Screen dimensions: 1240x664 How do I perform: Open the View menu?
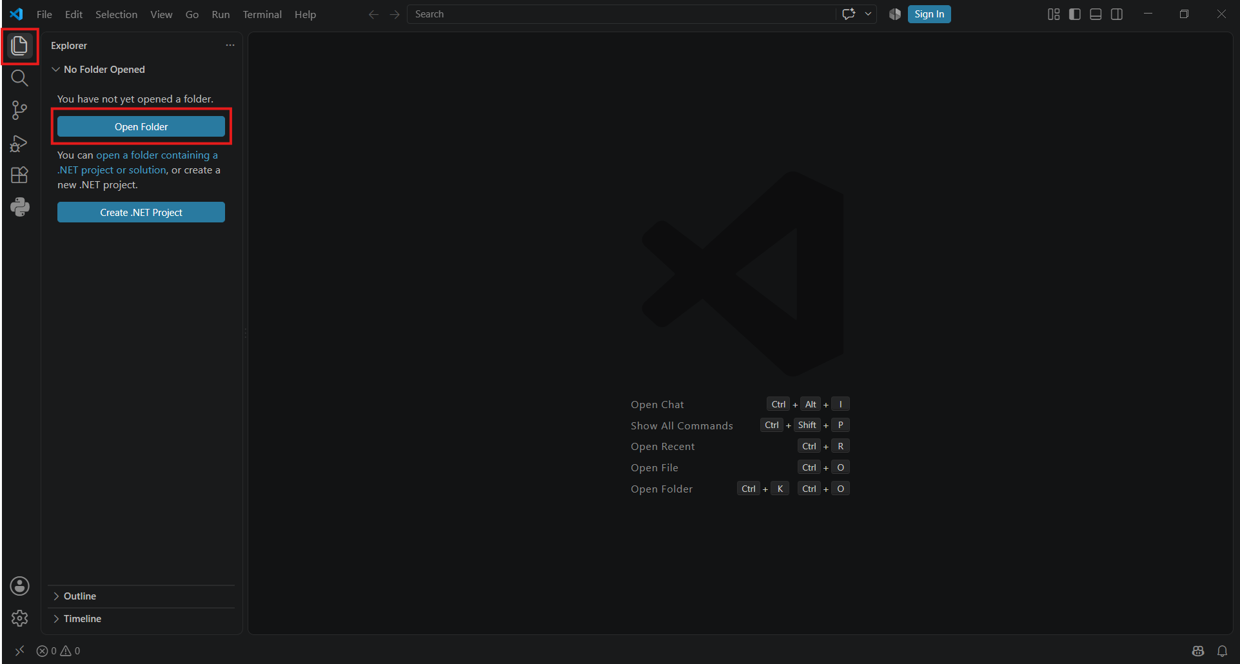coord(161,14)
